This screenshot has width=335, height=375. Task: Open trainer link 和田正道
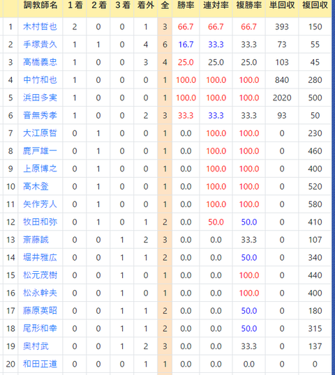click(x=40, y=364)
